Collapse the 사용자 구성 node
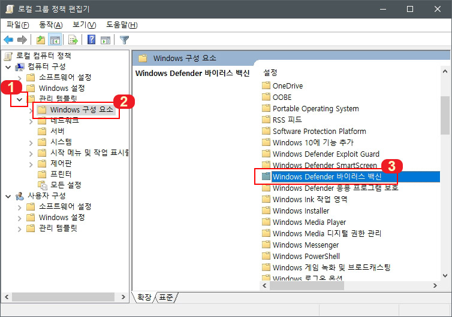The height and width of the screenshot is (317, 452). click(x=8, y=196)
